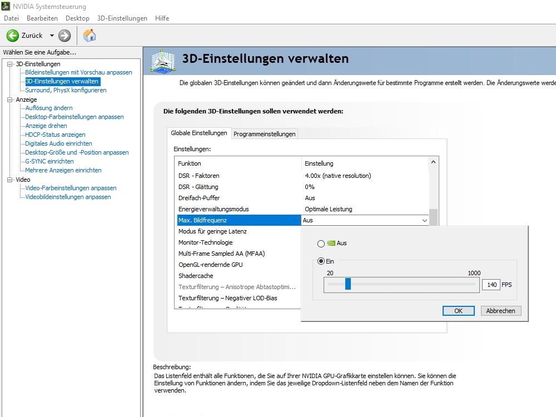
Task: Open the Bearbeiten menu
Action: pos(42,18)
